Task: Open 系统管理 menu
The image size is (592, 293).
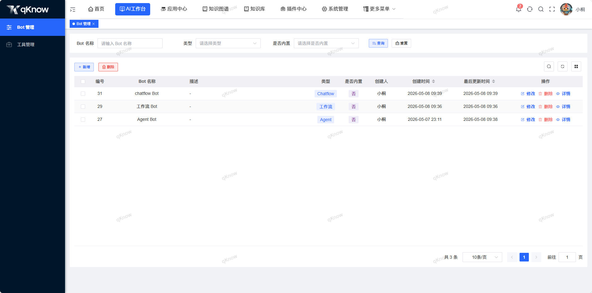Action: click(335, 9)
